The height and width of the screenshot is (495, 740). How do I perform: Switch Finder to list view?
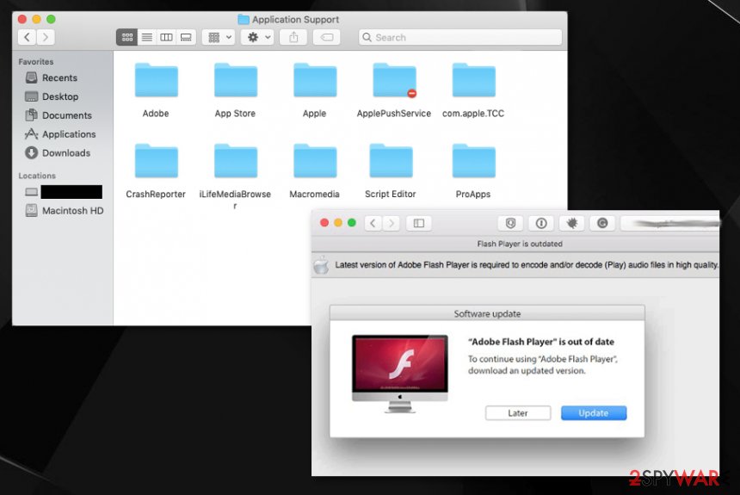click(x=147, y=37)
